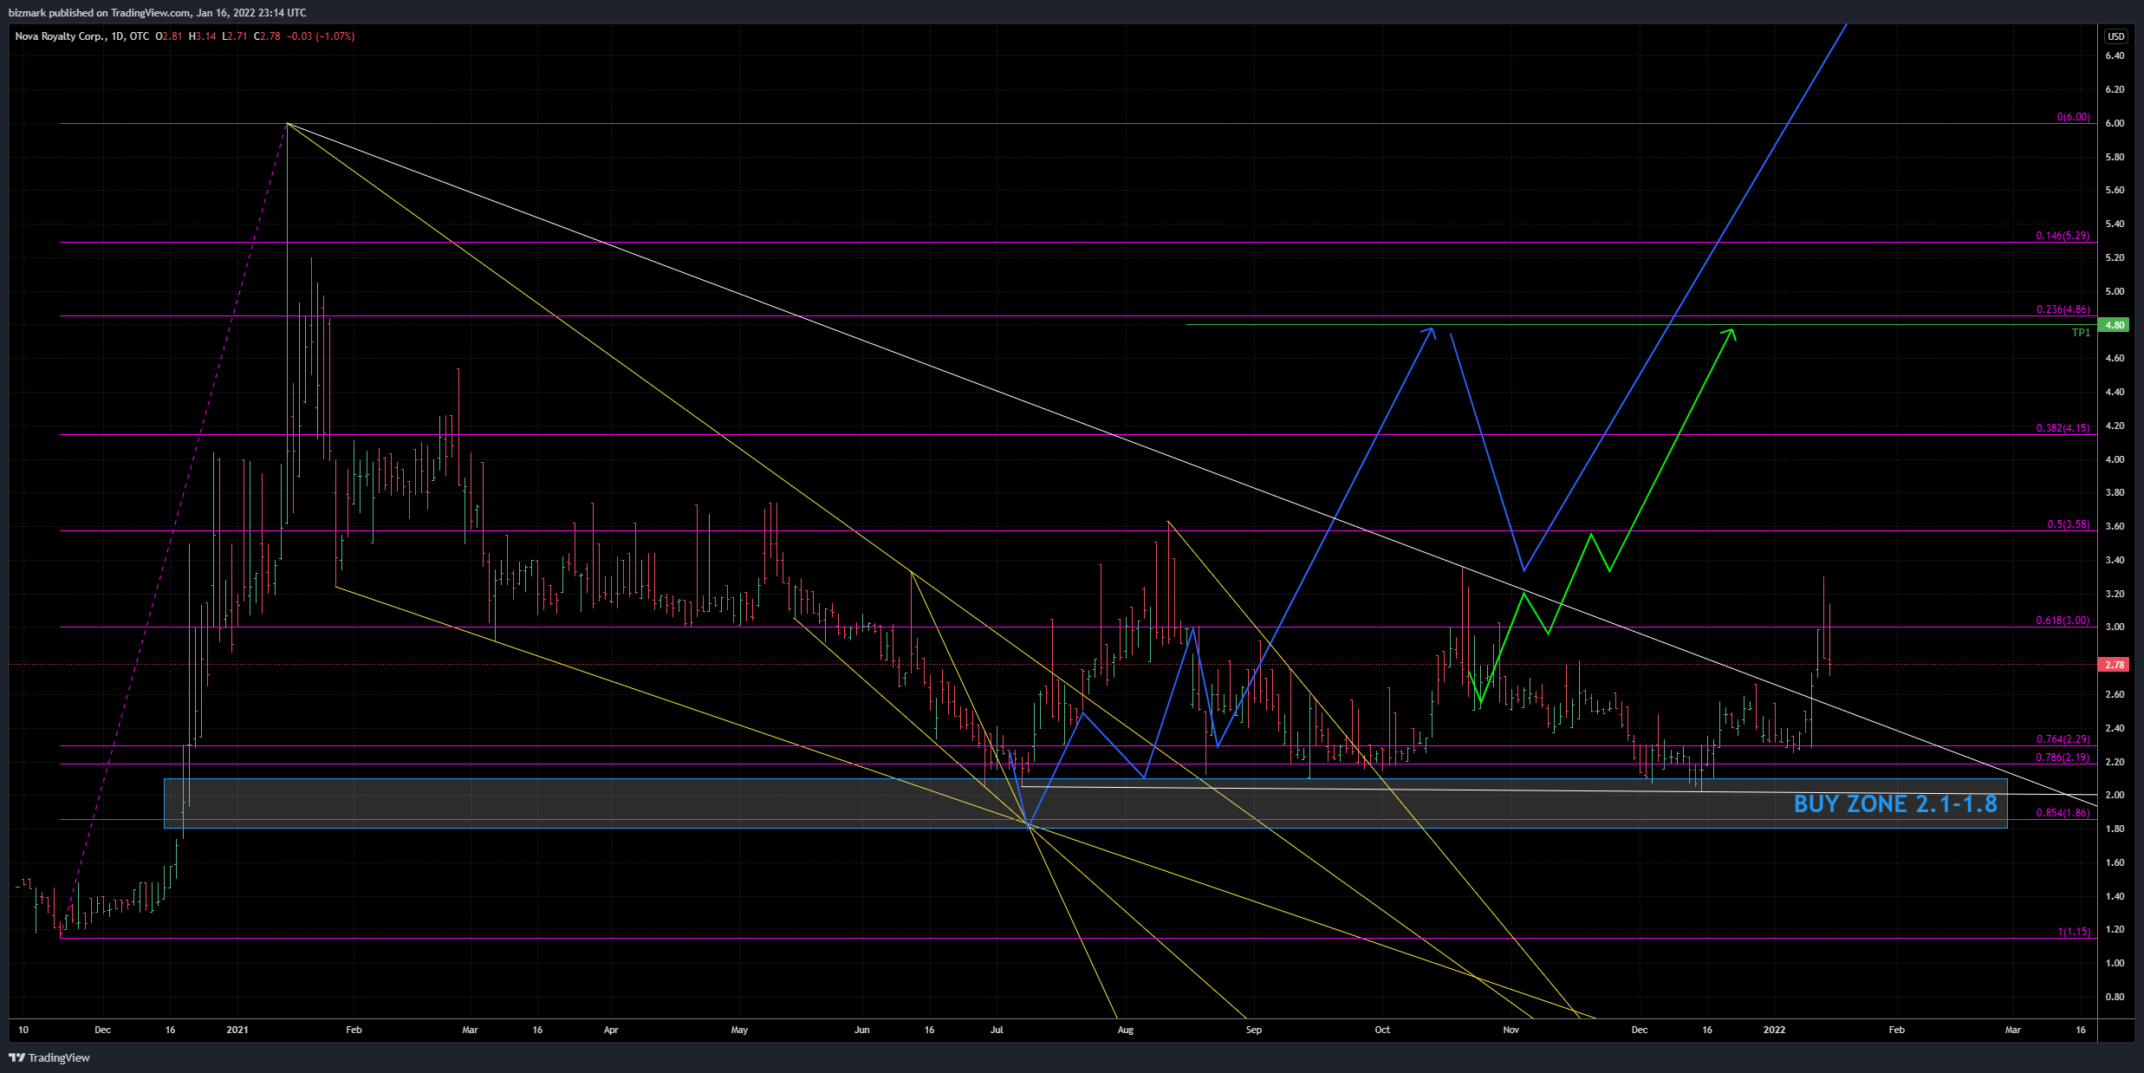The width and height of the screenshot is (2144, 1073).
Task: Click the 1(1.15) Fibonacci label
Action: coord(2074,932)
